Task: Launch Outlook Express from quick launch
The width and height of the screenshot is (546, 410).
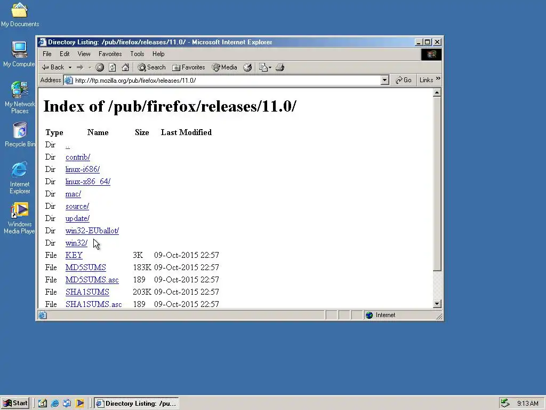Action: pyautogui.click(x=67, y=404)
